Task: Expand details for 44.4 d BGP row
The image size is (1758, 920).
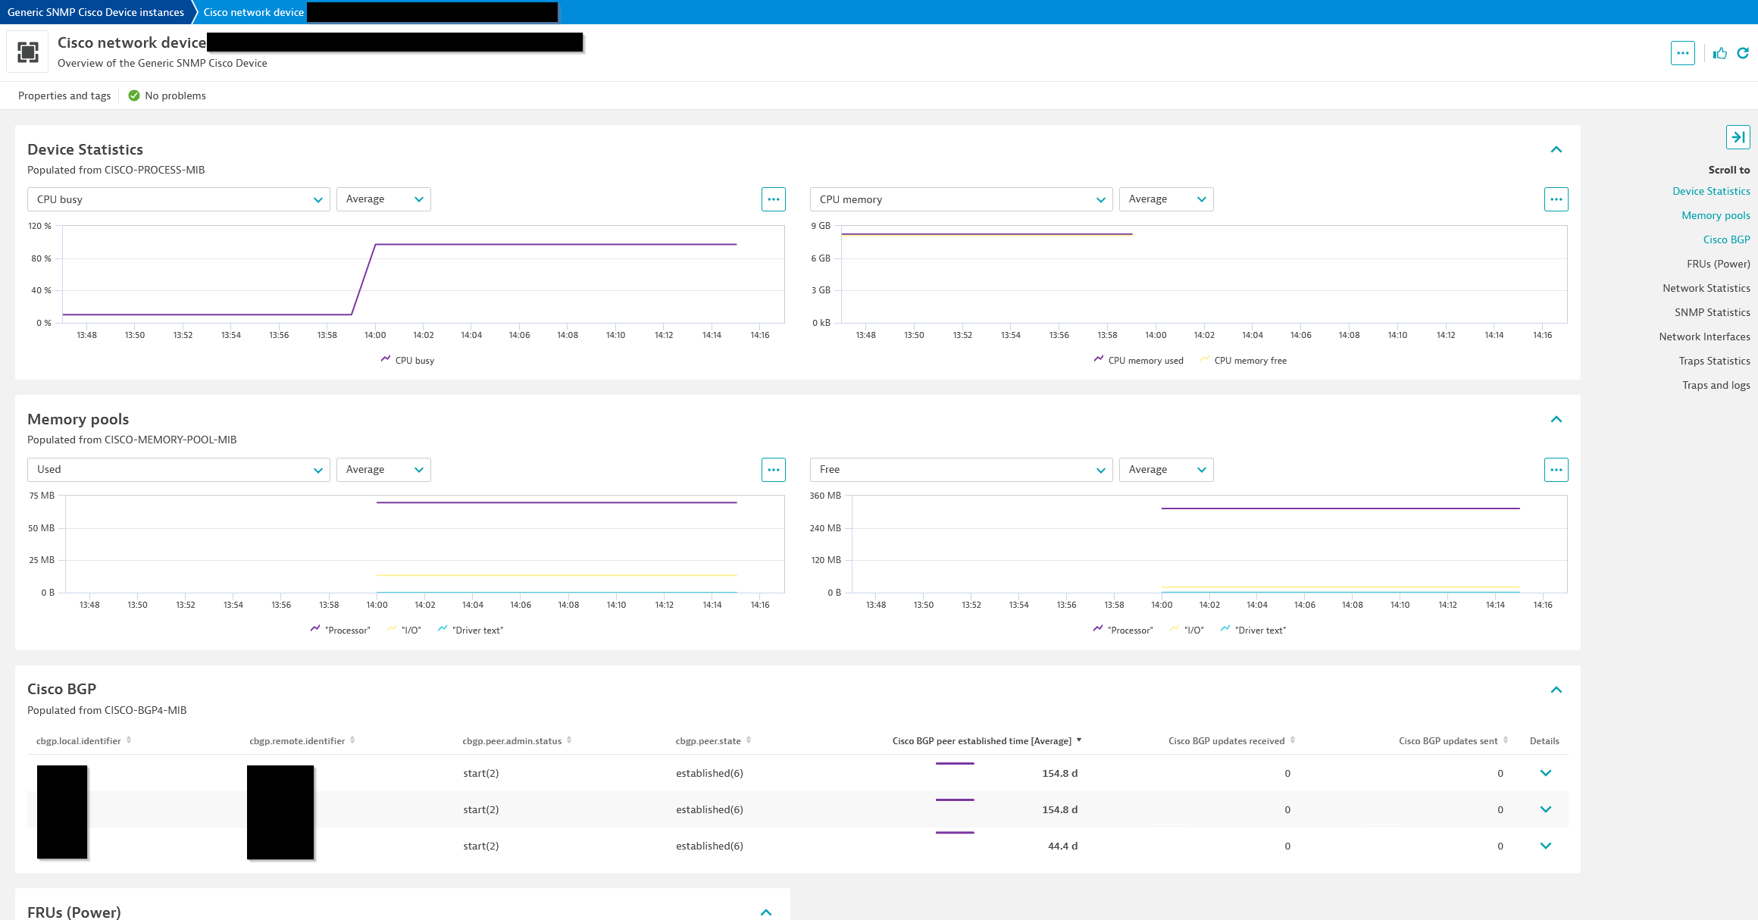Action: pyautogui.click(x=1546, y=846)
